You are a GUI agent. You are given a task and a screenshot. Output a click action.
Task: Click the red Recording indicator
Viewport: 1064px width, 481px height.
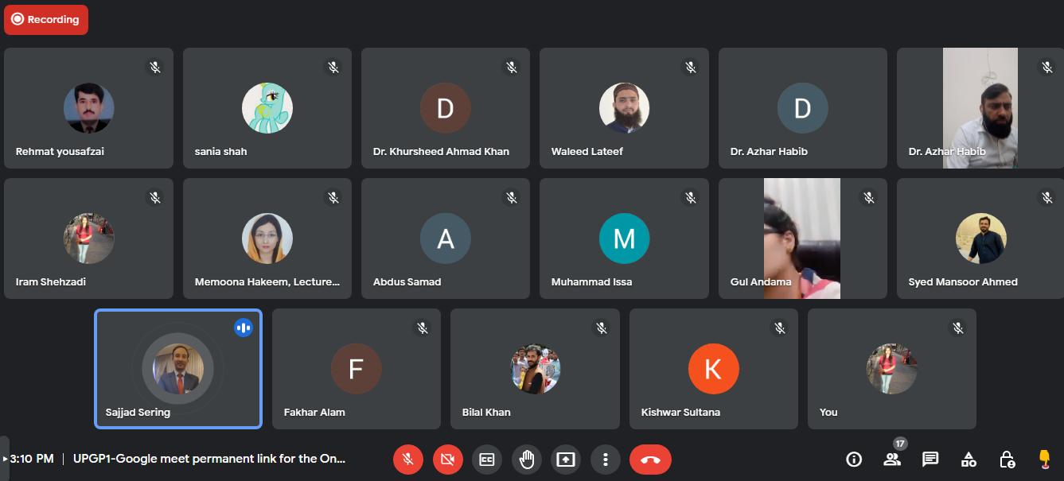pos(46,20)
